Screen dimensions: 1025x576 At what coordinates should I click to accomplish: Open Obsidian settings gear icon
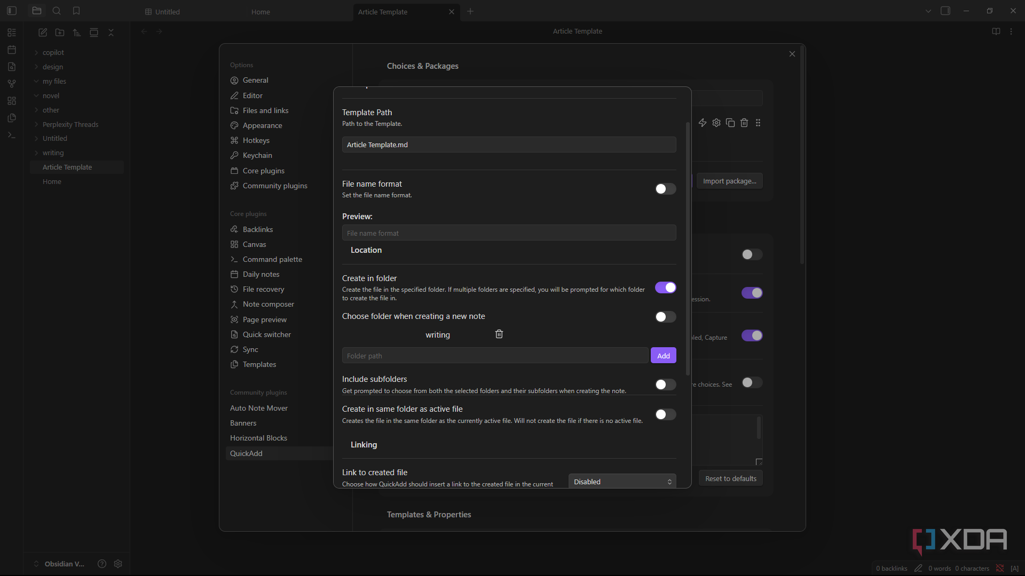point(118,564)
